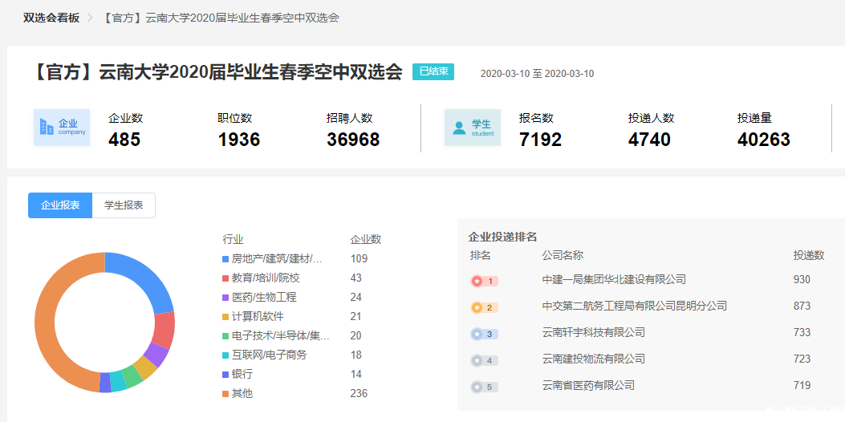
Task: Switch to the 企业报表 tab
Action: click(60, 205)
